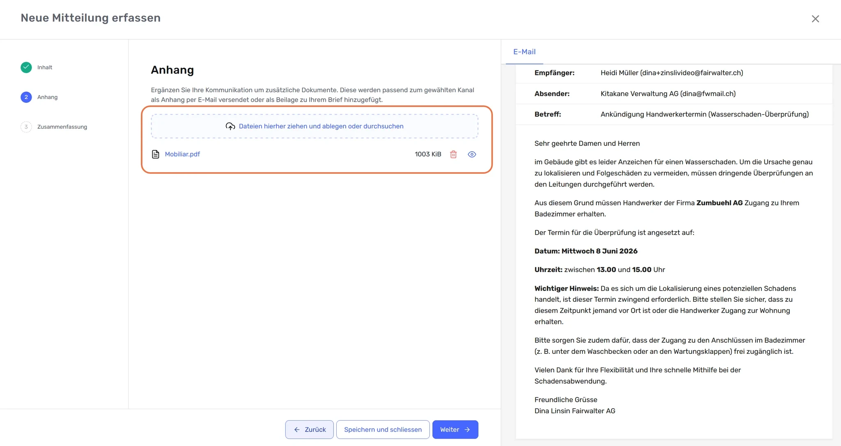Click the 'Empfänger:' field label
The height and width of the screenshot is (446, 841).
(554, 73)
